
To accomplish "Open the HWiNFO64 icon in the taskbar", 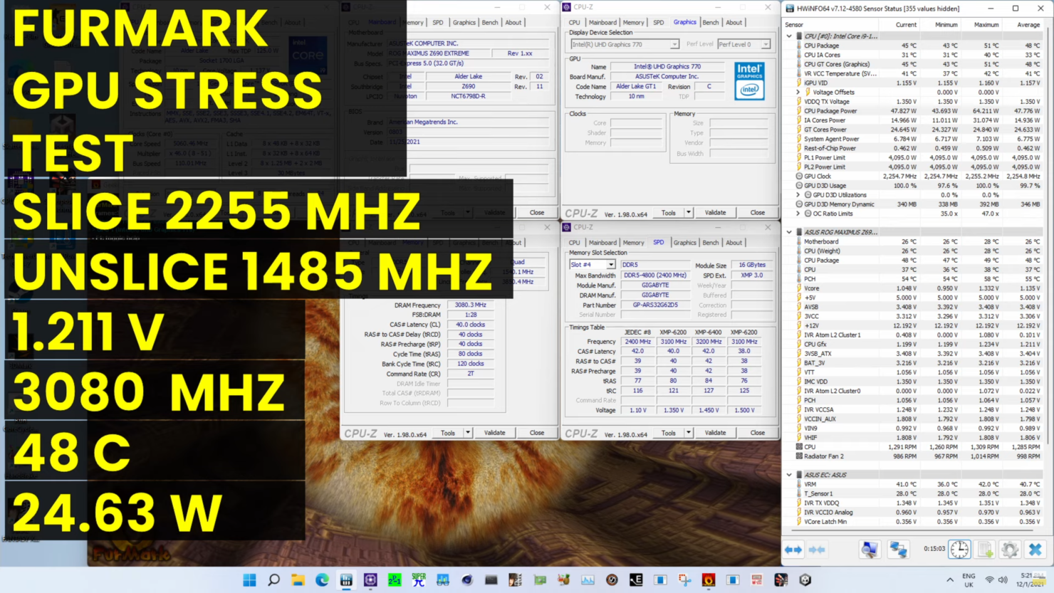I will pyautogui.click(x=346, y=580).
